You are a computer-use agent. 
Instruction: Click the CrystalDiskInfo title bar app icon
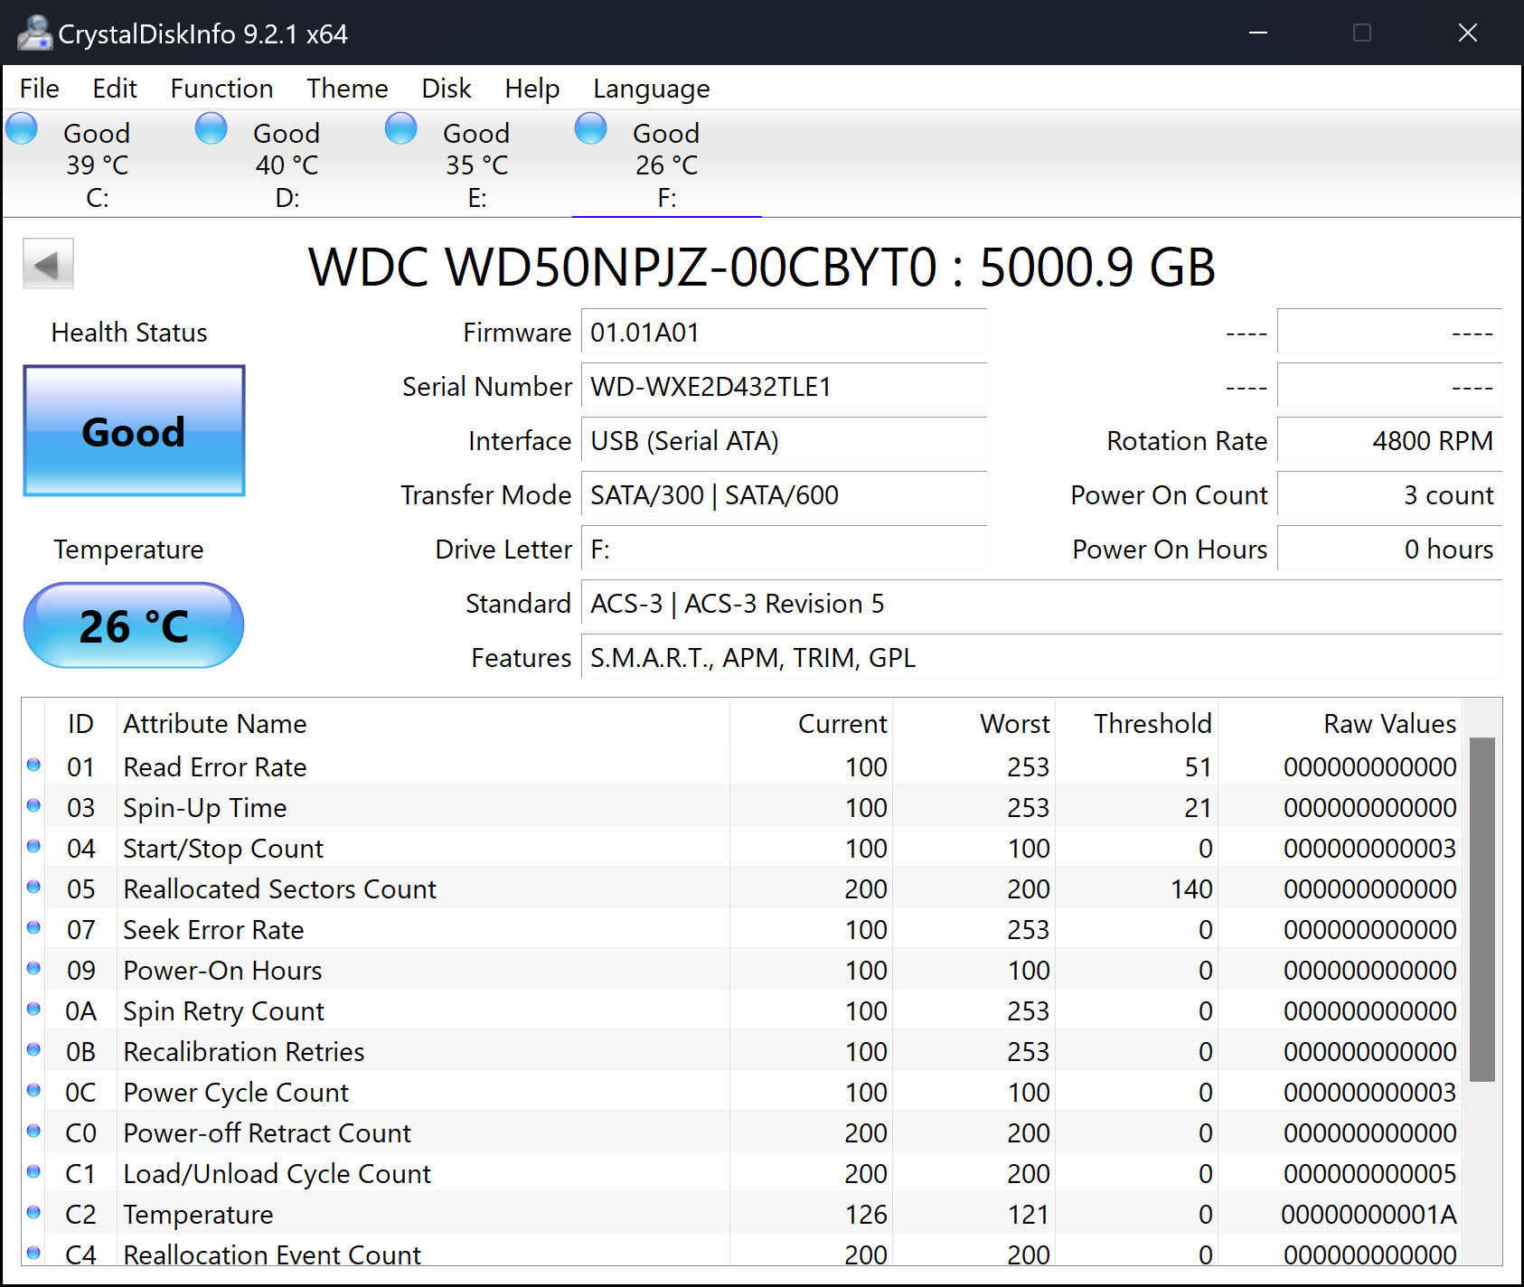(34, 33)
